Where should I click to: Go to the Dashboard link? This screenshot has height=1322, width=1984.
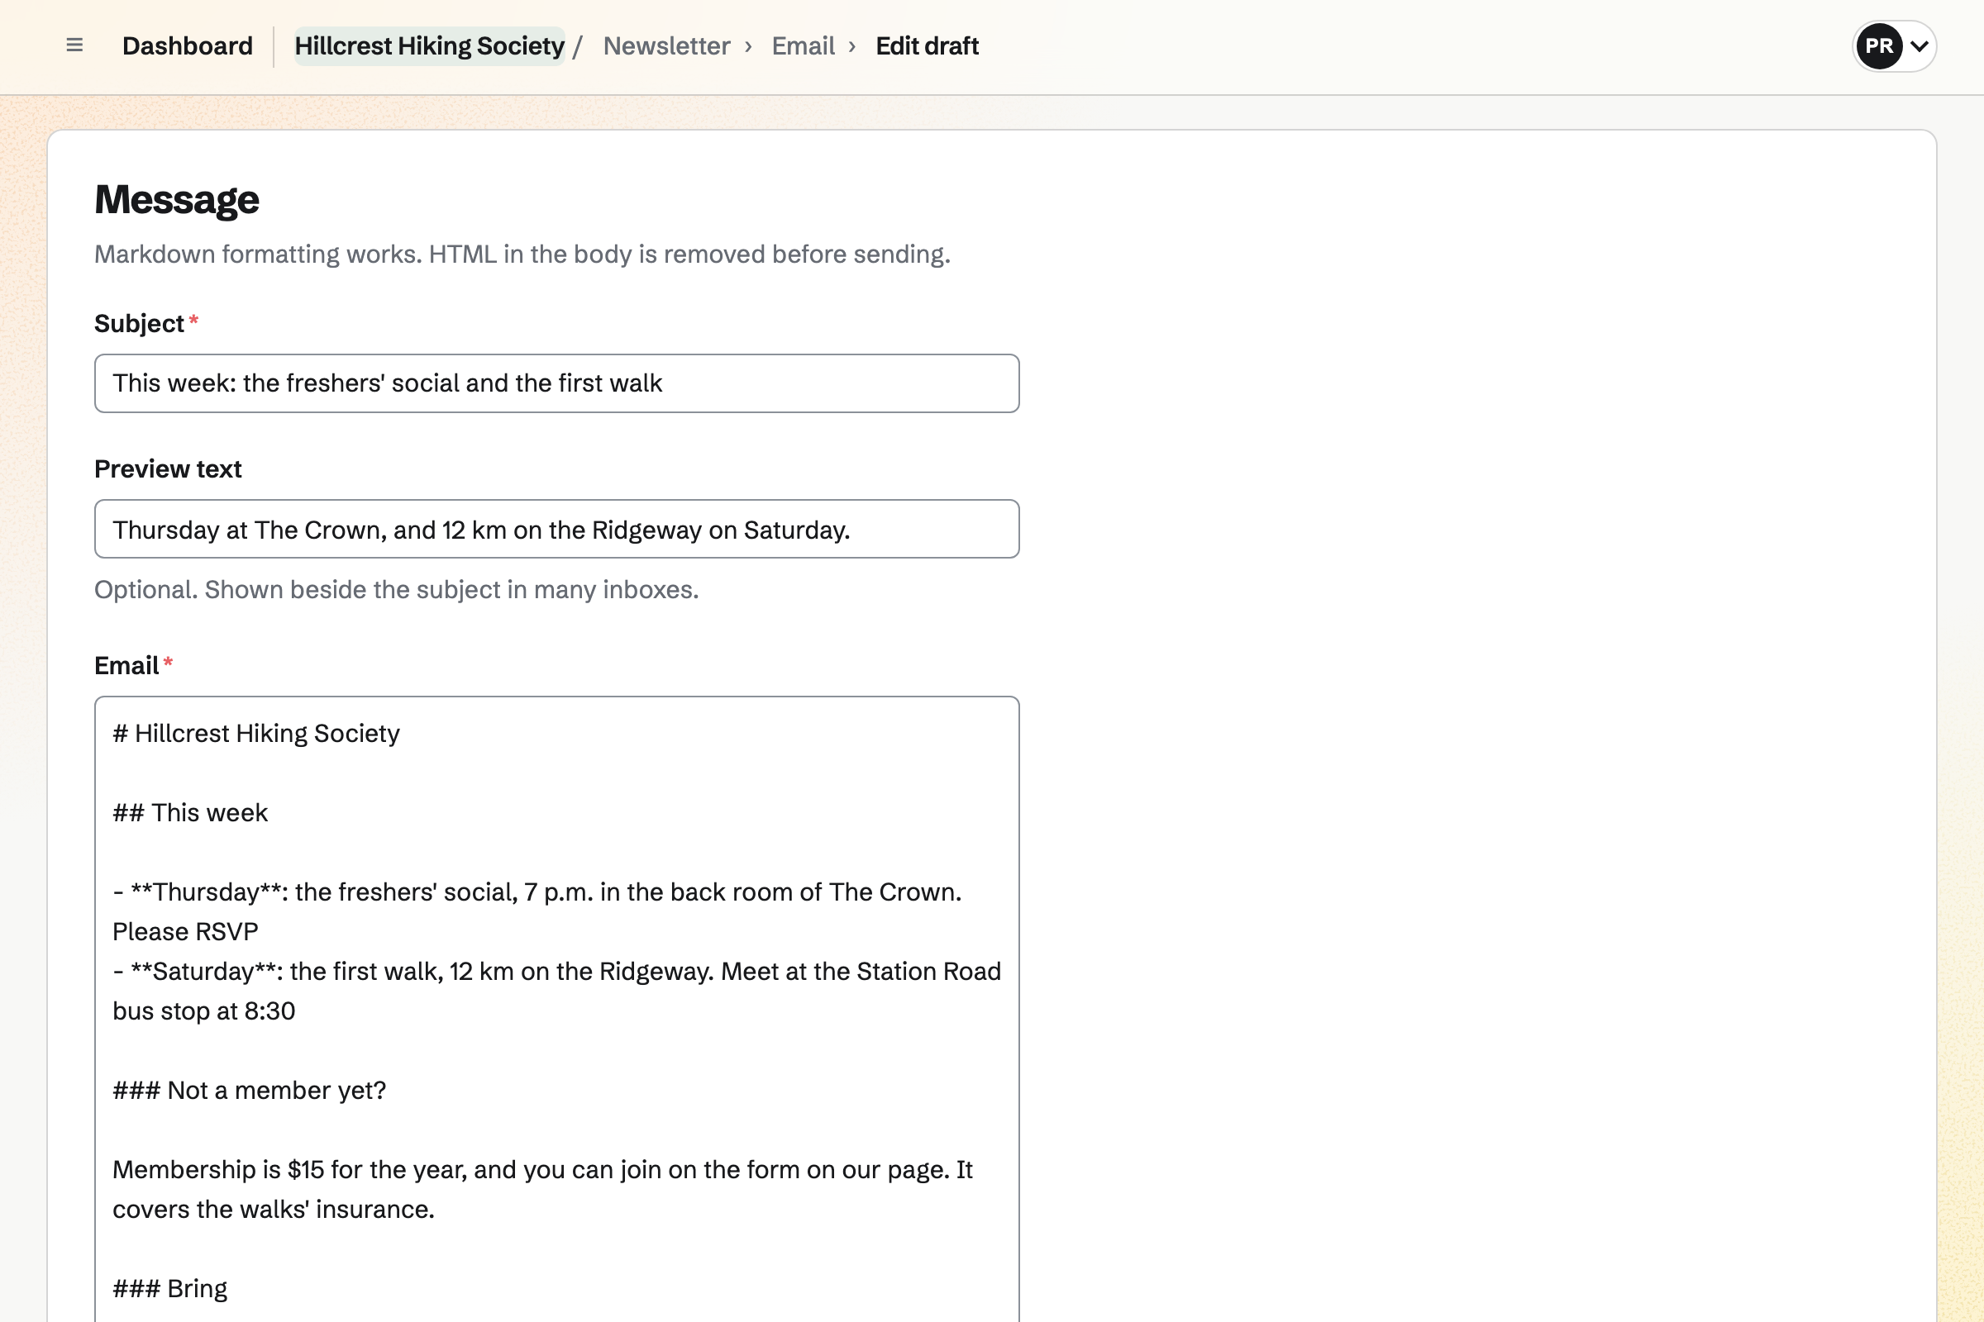click(188, 45)
